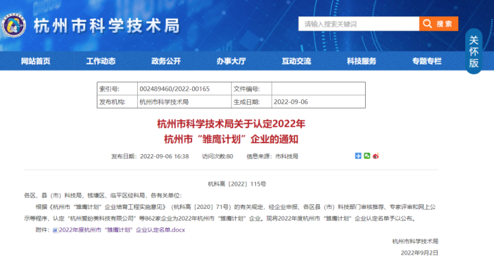Click the signature date 2022年9月2日
The image size is (494, 261).
(419, 253)
